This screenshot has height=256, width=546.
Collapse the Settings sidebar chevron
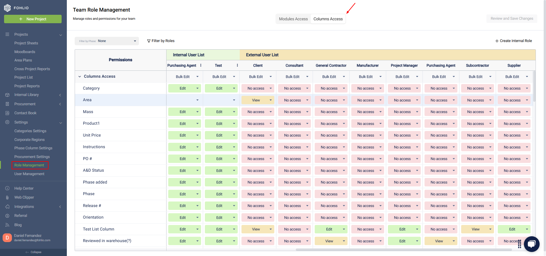point(60,123)
